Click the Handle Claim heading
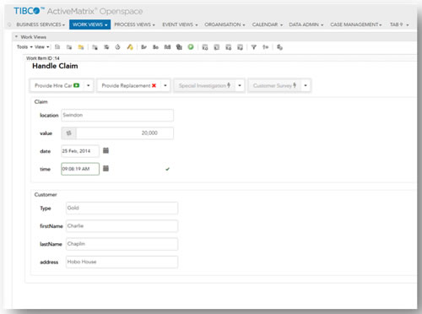Viewport: 422px width, 314px height. (x=55, y=66)
